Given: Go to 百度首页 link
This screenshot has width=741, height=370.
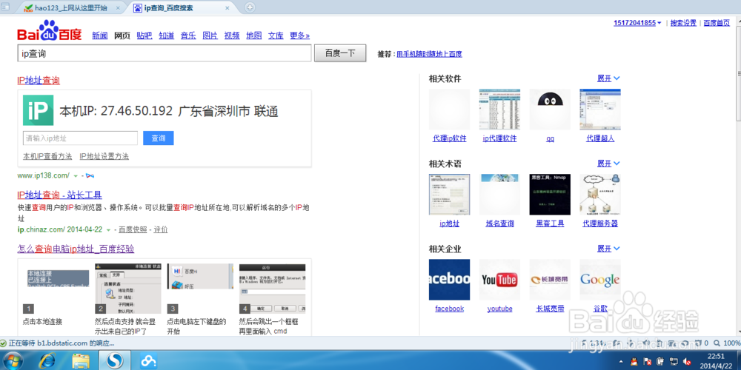Looking at the screenshot, I should [x=717, y=23].
